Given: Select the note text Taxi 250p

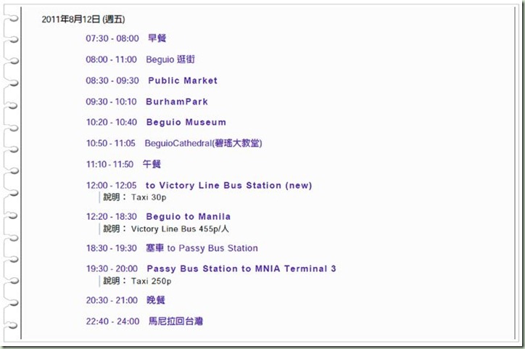Looking at the screenshot, I should point(151,281).
